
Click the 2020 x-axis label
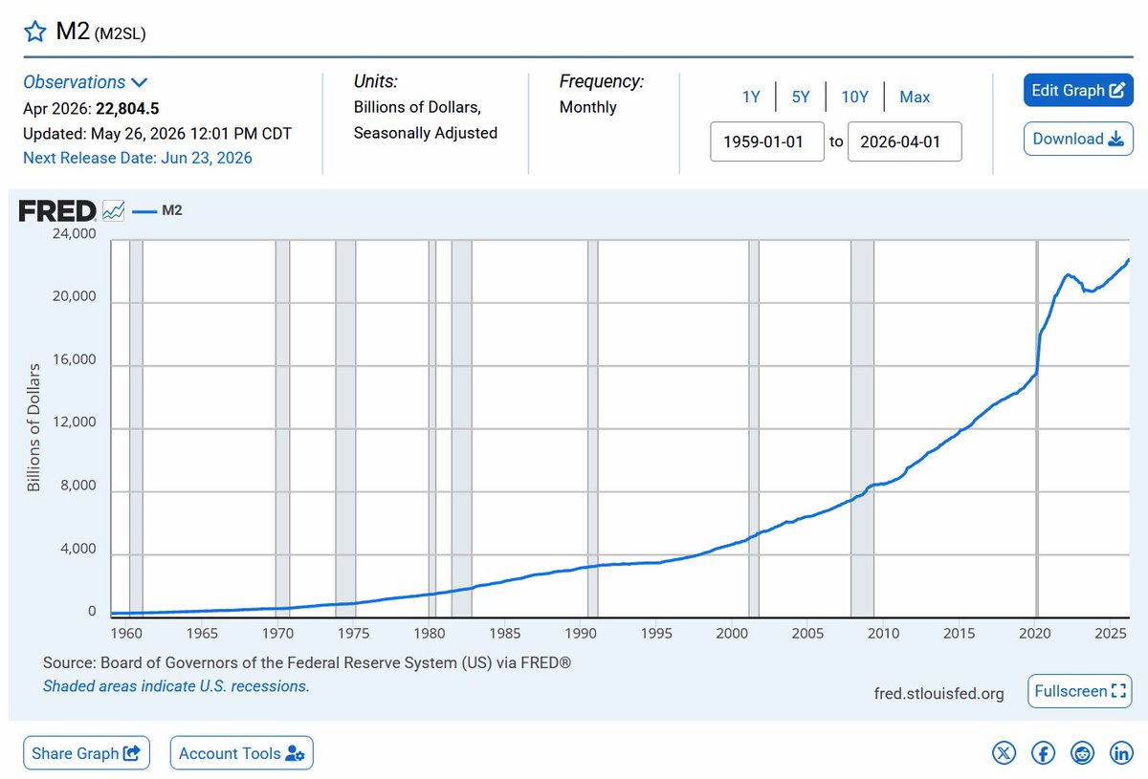1035,633
